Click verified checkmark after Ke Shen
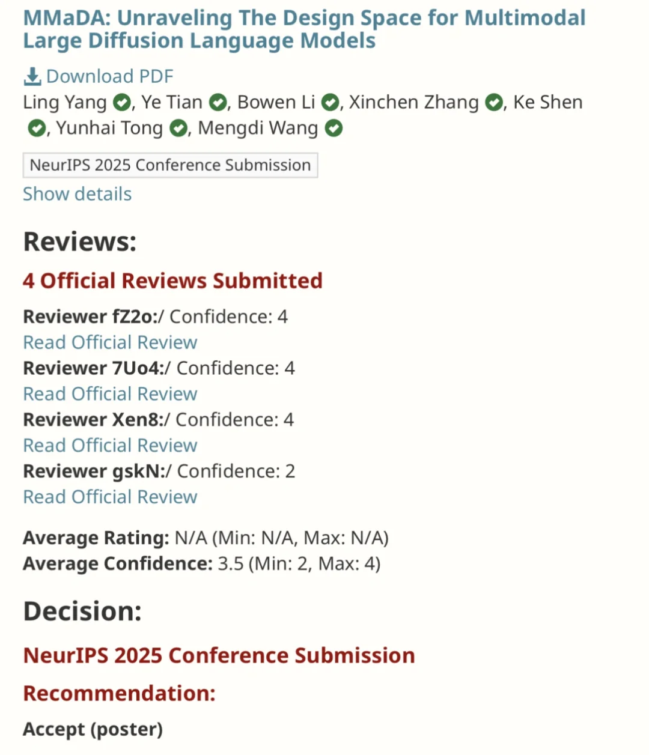649x755 pixels. [37, 129]
